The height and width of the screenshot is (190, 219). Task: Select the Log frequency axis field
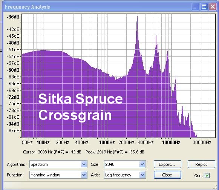point(122,175)
